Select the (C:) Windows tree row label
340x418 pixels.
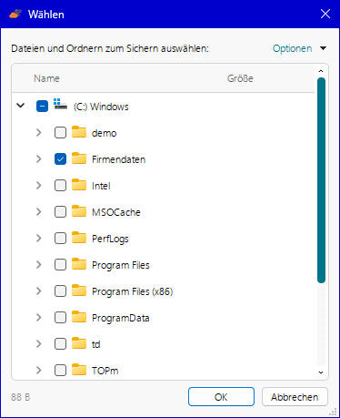tap(101, 107)
